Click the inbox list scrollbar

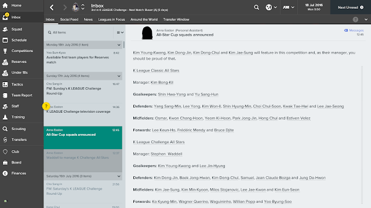pos(123,45)
